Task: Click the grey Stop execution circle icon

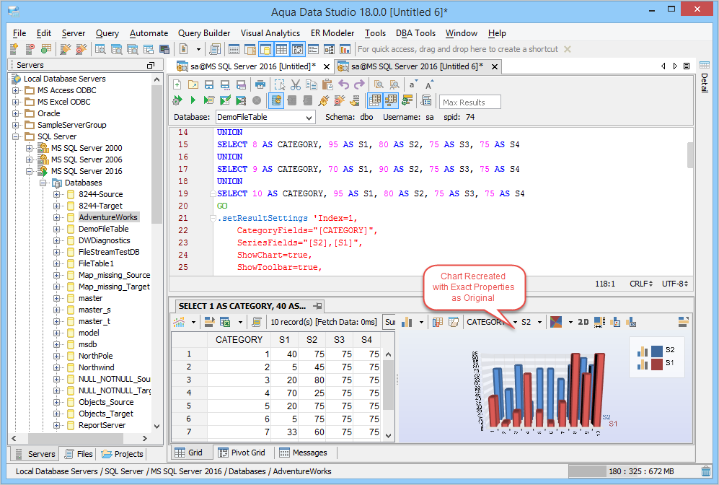Action: click(x=257, y=100)
